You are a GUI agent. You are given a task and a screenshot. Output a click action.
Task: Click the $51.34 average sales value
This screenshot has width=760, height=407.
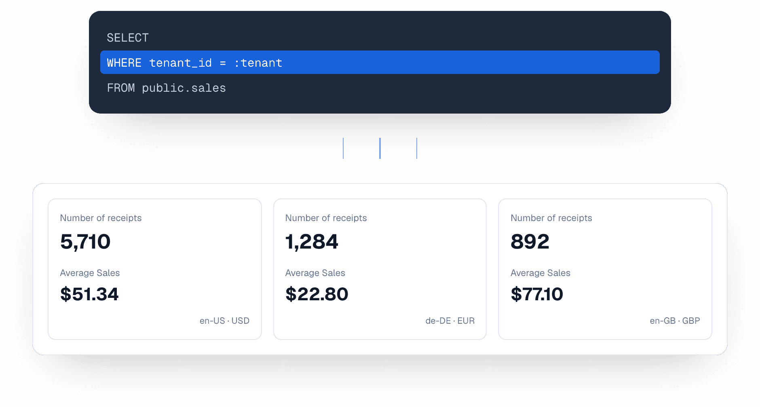[89, 294]
